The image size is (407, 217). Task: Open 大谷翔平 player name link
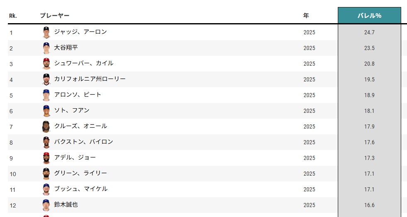pyautogui.click(x=66, y=48)
